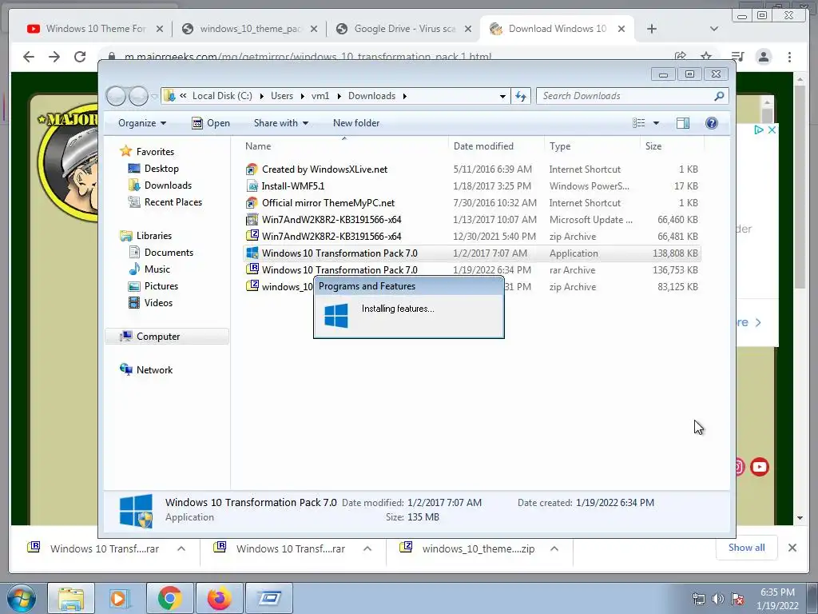Select the Official mirror ThemeMyPC.net icon

click(x=252, y=202)
